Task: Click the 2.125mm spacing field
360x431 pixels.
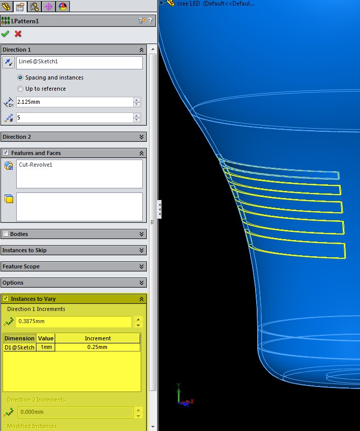Action: coord(75,102)
